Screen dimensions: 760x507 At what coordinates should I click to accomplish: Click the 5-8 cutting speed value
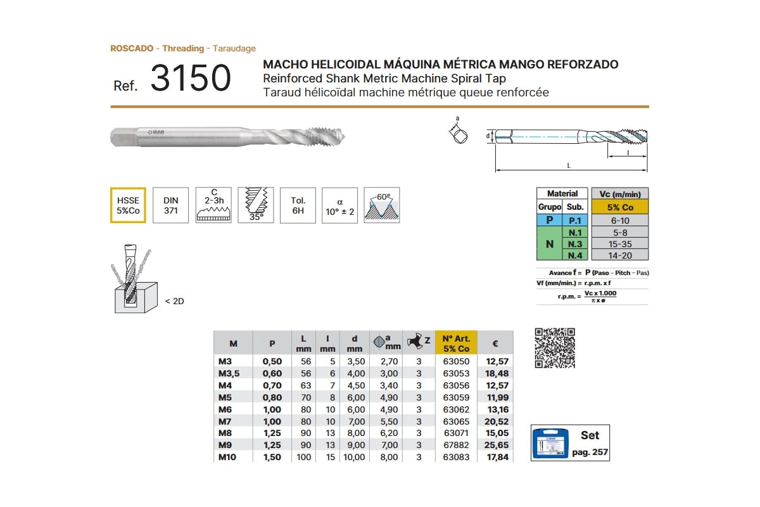619,233
